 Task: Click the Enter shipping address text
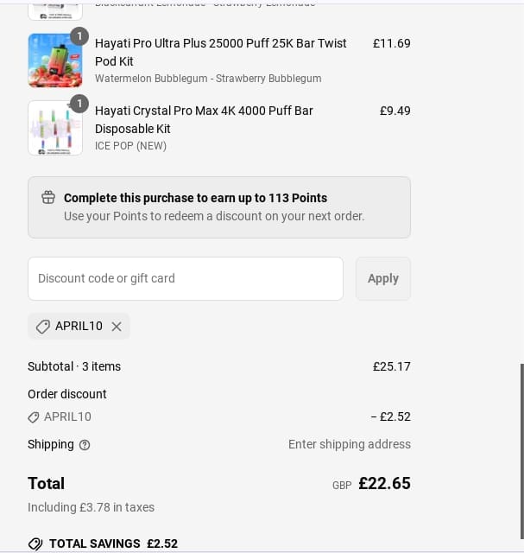(350, 444)
